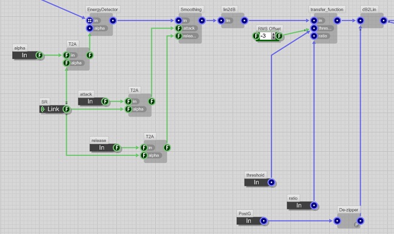Click the ratio In block output port
This screenshot has width=394, height=234.
[x=314, y=206]
